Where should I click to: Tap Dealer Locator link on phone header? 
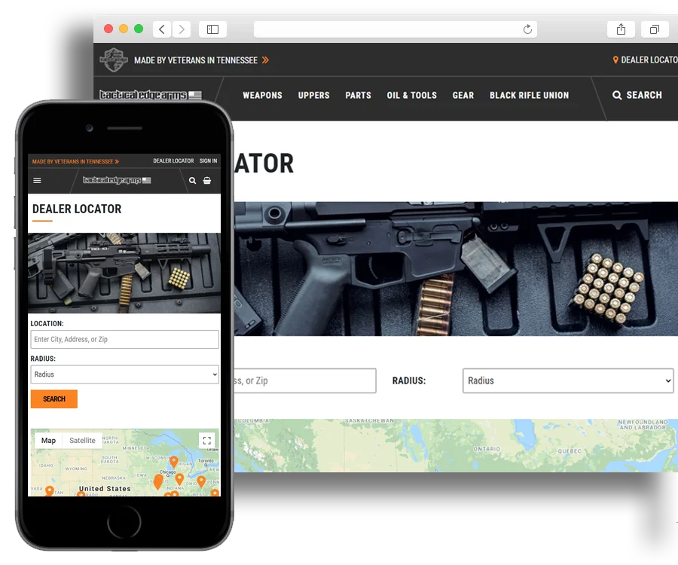click(173, 160)
